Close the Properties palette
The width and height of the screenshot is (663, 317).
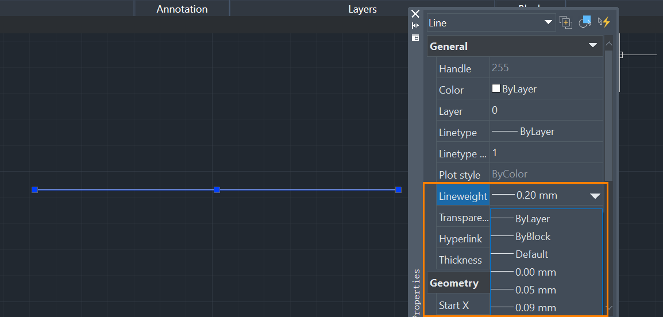tap(415, 14)
